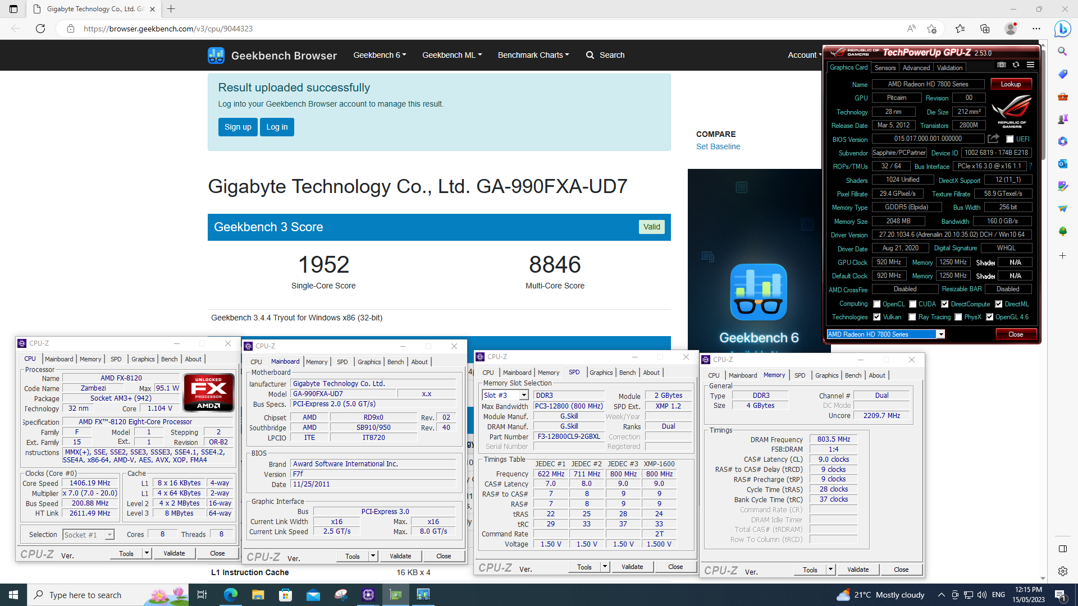
Task: Click the browser refresh icon
Action: tap(40, 29)
